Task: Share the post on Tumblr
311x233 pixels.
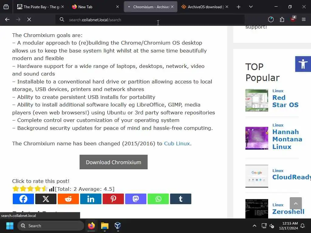Action: [181, 199]
